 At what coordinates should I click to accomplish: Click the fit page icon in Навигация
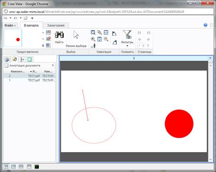pos(99,39)
